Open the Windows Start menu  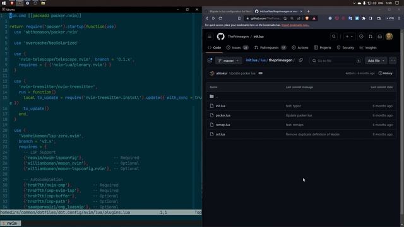(x=4, y=3)
